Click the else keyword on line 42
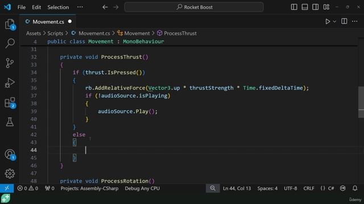 tap(79, 135)
